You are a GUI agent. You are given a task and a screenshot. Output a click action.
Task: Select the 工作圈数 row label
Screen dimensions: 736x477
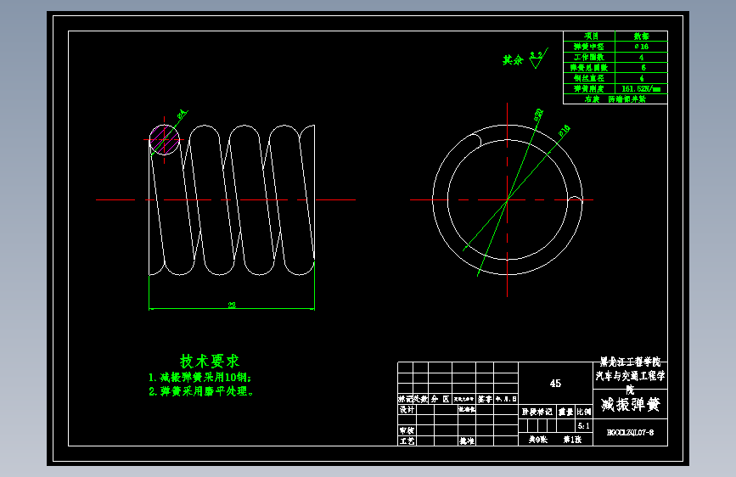tap(588, 57)
